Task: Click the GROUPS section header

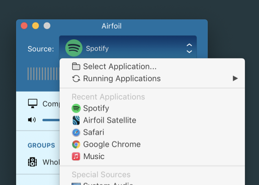Action: pyautogui.click(x=41, y=145)
